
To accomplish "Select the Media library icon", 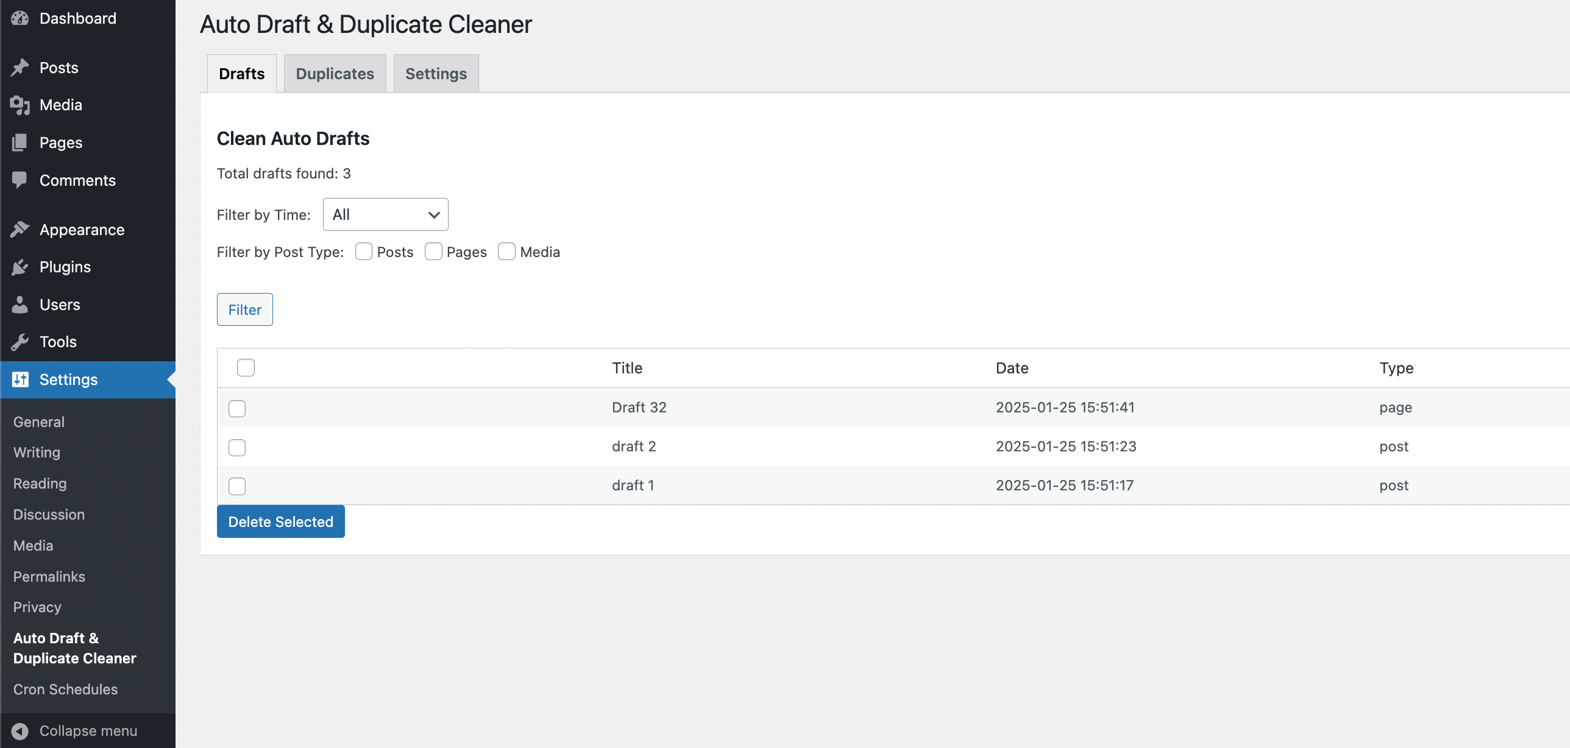I will 20,105.
